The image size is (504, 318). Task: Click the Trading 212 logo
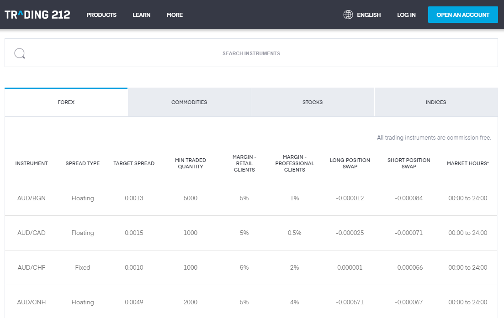point(37,14)
